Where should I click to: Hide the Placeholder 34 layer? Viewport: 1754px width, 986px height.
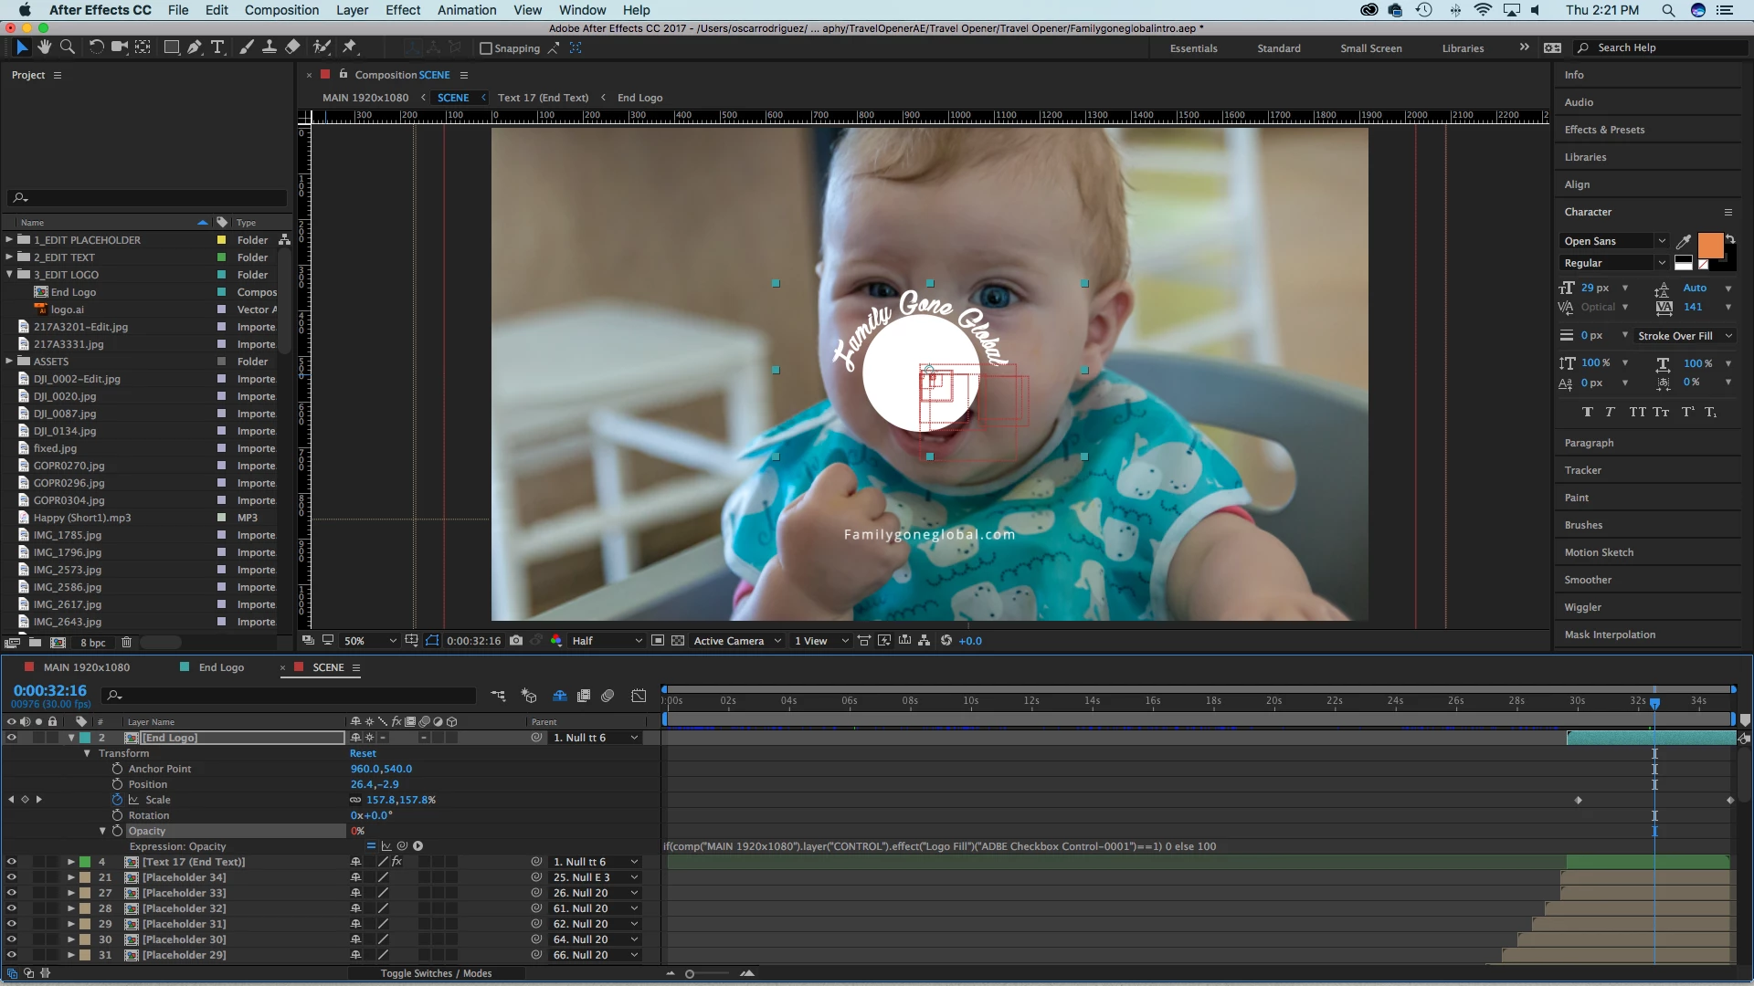(11, 877)
